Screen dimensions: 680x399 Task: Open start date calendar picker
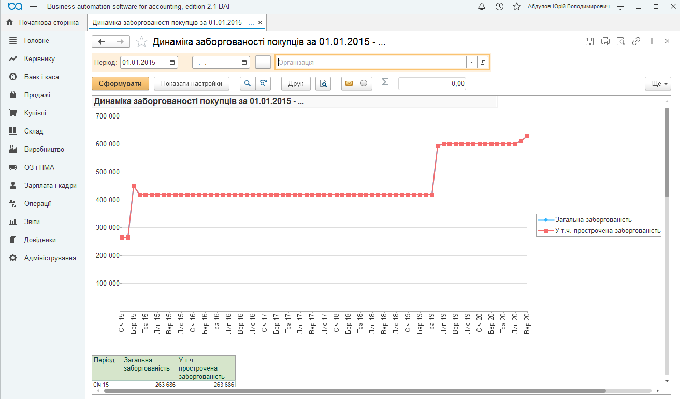pos(172,63)
